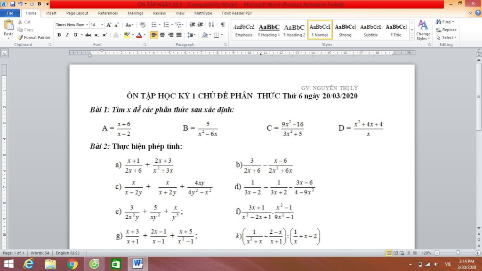
Task: Save document from Quick Access Toolbar
Action: tap(13, 4)
